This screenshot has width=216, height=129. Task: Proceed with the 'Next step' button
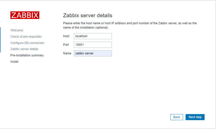pyautogui.click(x=195, y=117)
